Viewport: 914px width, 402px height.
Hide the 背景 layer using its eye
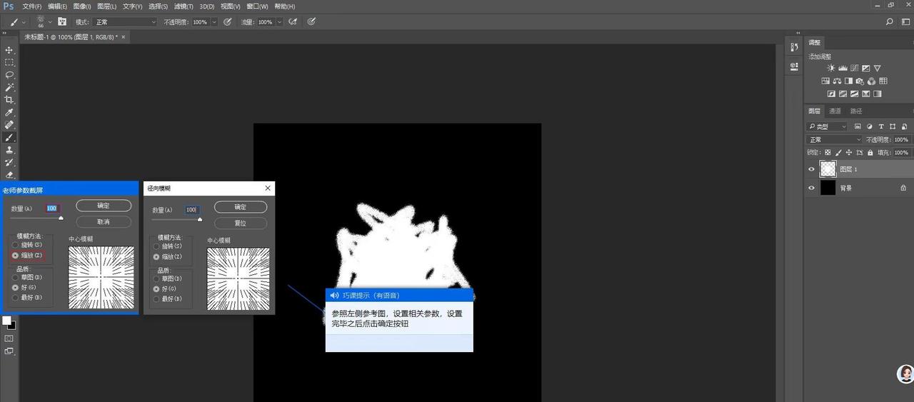[811, 188]
